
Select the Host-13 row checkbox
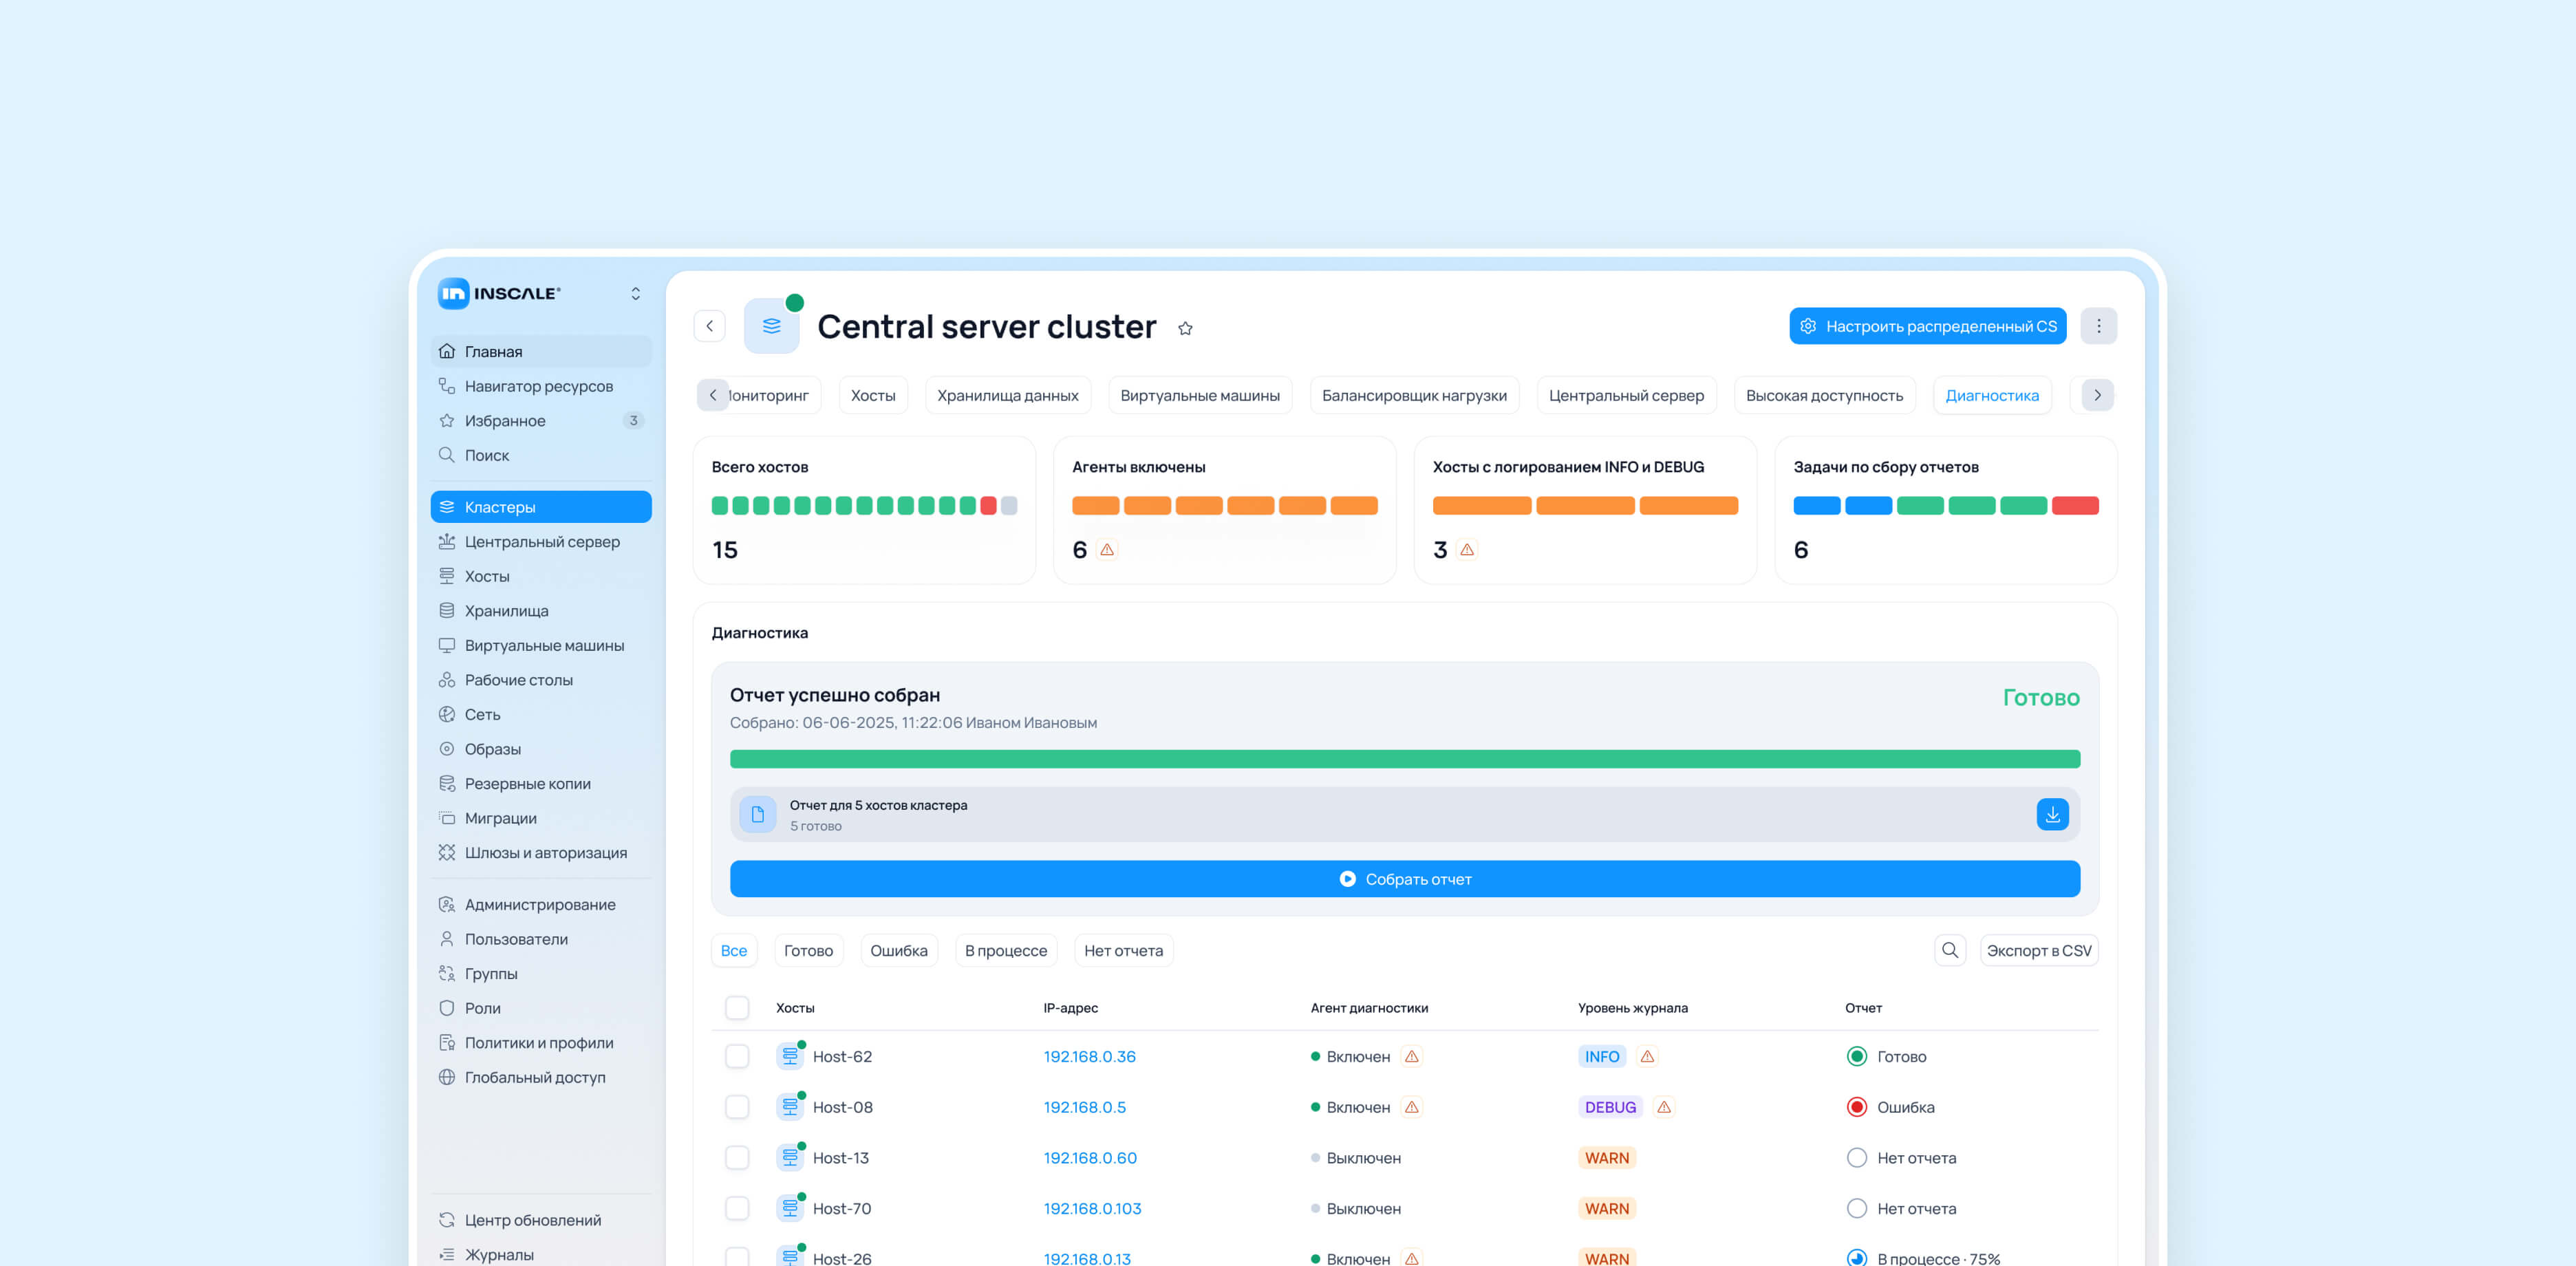click(x=737, y=1158)
